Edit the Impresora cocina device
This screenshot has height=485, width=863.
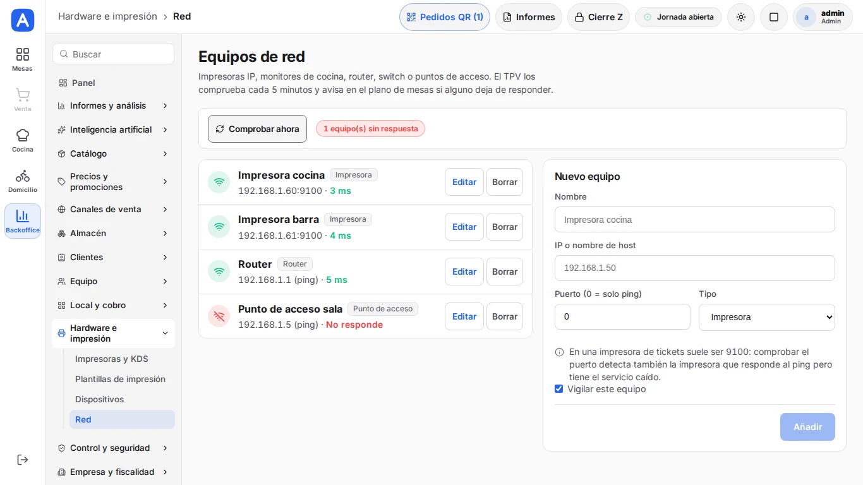[464, 182]
